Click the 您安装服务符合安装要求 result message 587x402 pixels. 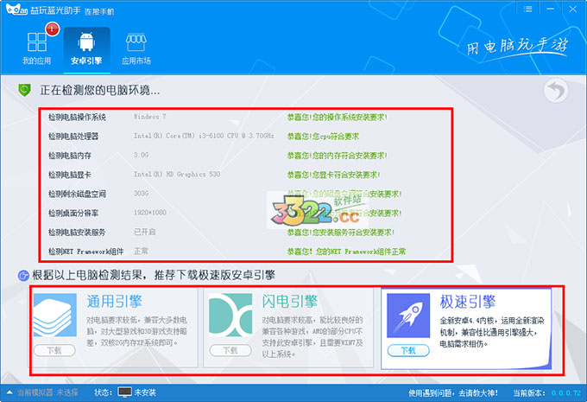[x=341, y=233]
